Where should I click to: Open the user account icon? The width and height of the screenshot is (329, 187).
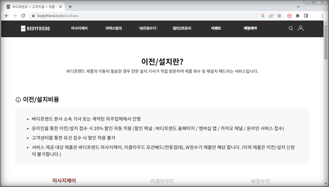point(300,28)
